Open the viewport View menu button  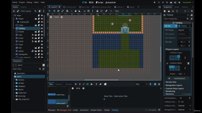[x=117, y=11]
